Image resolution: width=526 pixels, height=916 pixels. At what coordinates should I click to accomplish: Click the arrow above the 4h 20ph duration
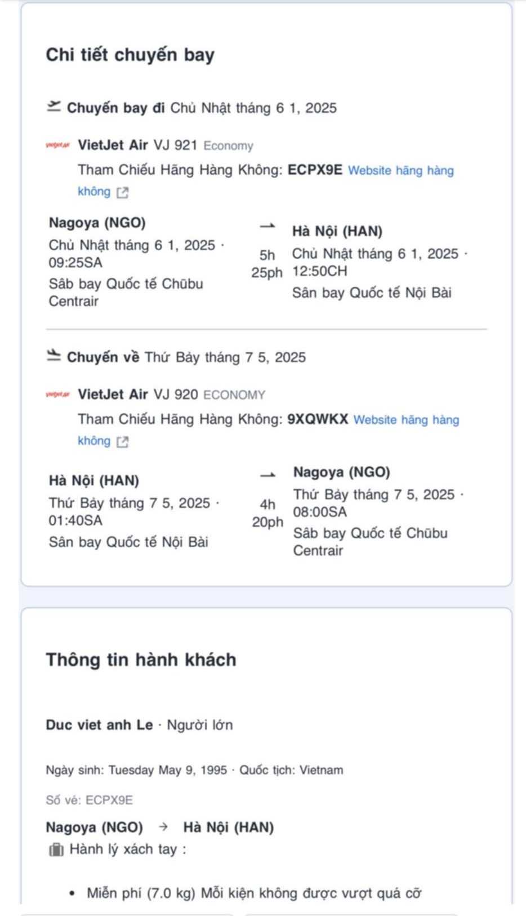pyautogui.click(x=268, y=475)
